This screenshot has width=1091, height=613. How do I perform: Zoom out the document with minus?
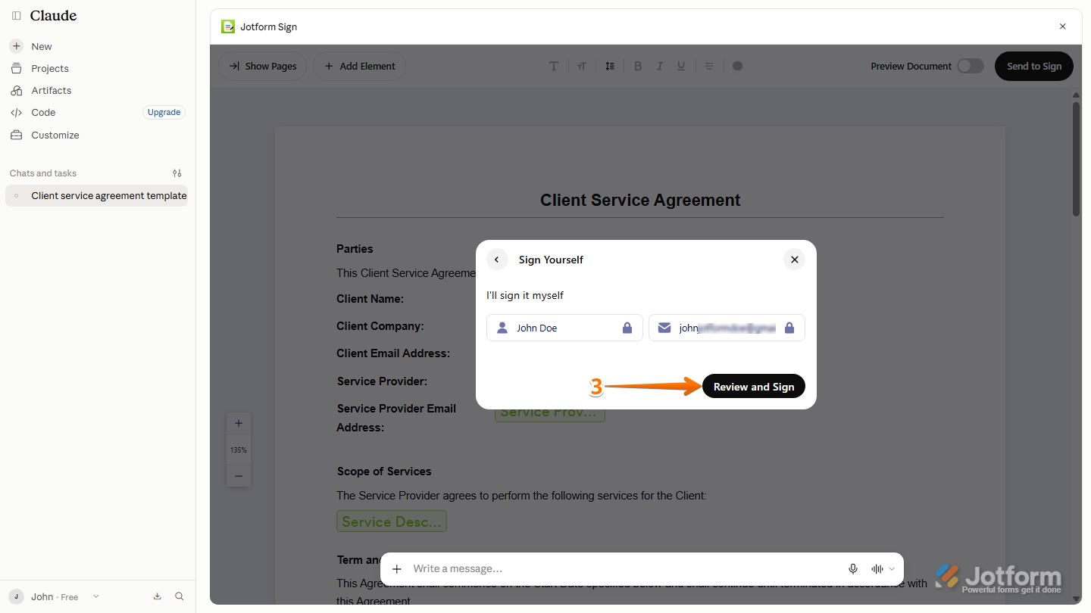[239, 476]
